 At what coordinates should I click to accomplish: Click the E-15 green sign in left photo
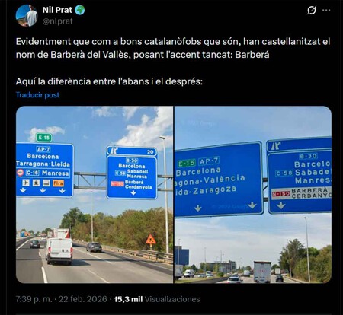[x=44, y=138]
